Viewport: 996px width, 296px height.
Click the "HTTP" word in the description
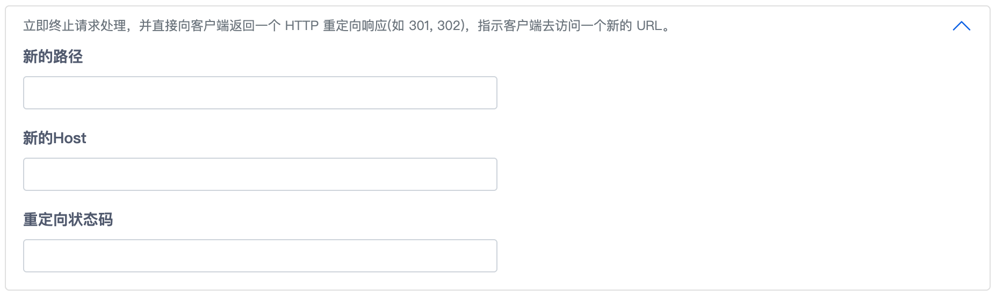(301, 26)
